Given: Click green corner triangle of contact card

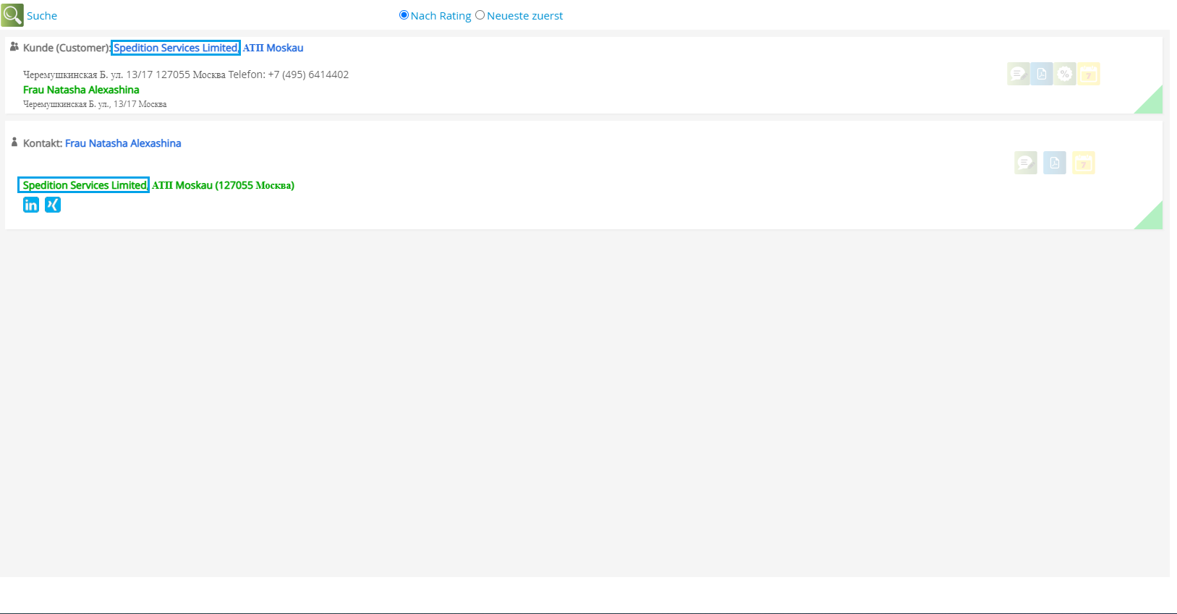Looking at the screenshot, I should click(x=1153, y=220).
